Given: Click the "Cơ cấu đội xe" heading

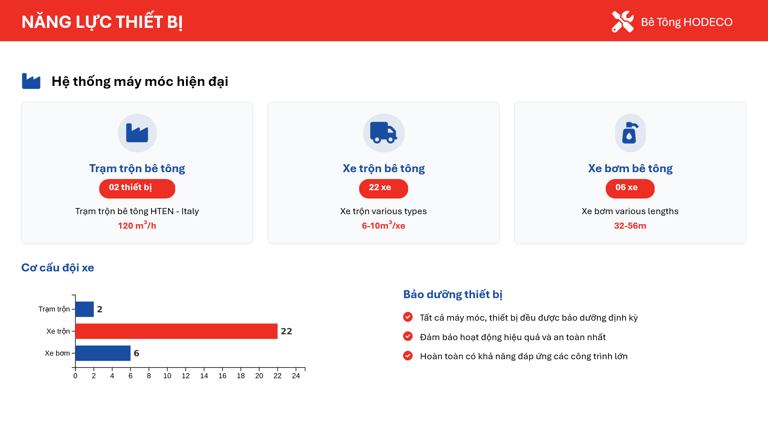Looking at the screenshot, I should pyautogui.click(x=58, y=268).
